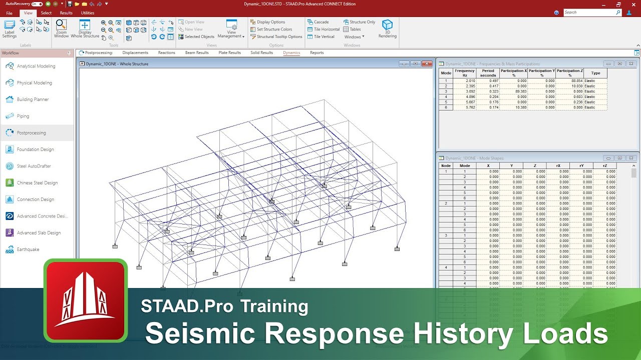Image resolution: width=641 pixels, height=360 pixels.
Task: Open Piping workflow
Action: (x=37, y=116)
